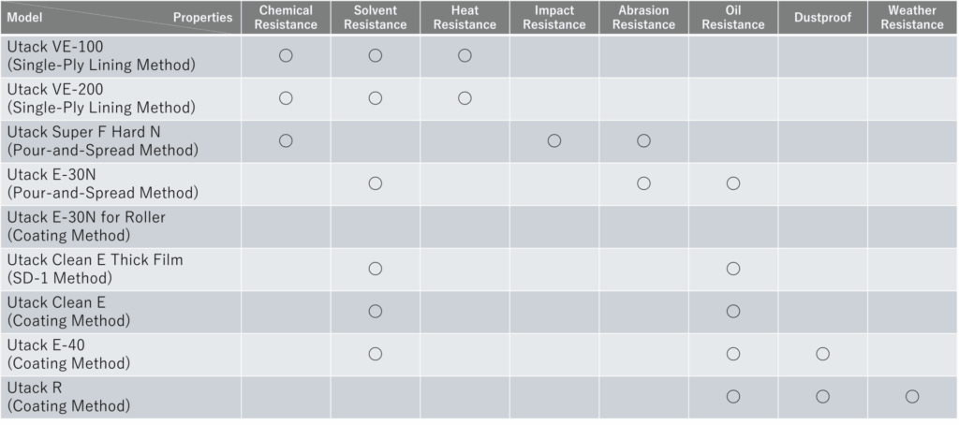Click the Oil Resistance circle for Utack E-30N Pour-and-Spread
The width and height of the screenshot is (959, 425).
pos(733,183)
